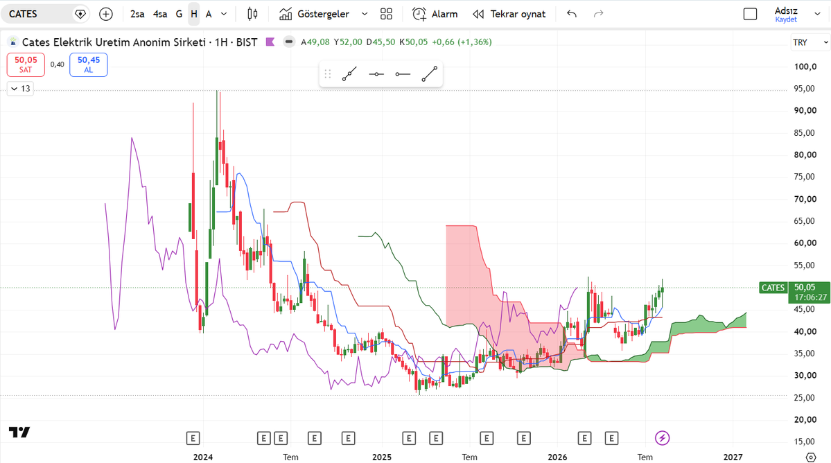Viewport: 831px width, 463px height.
Task: Click the leftmost E earnings marker
Action: (x=193, y=438)
